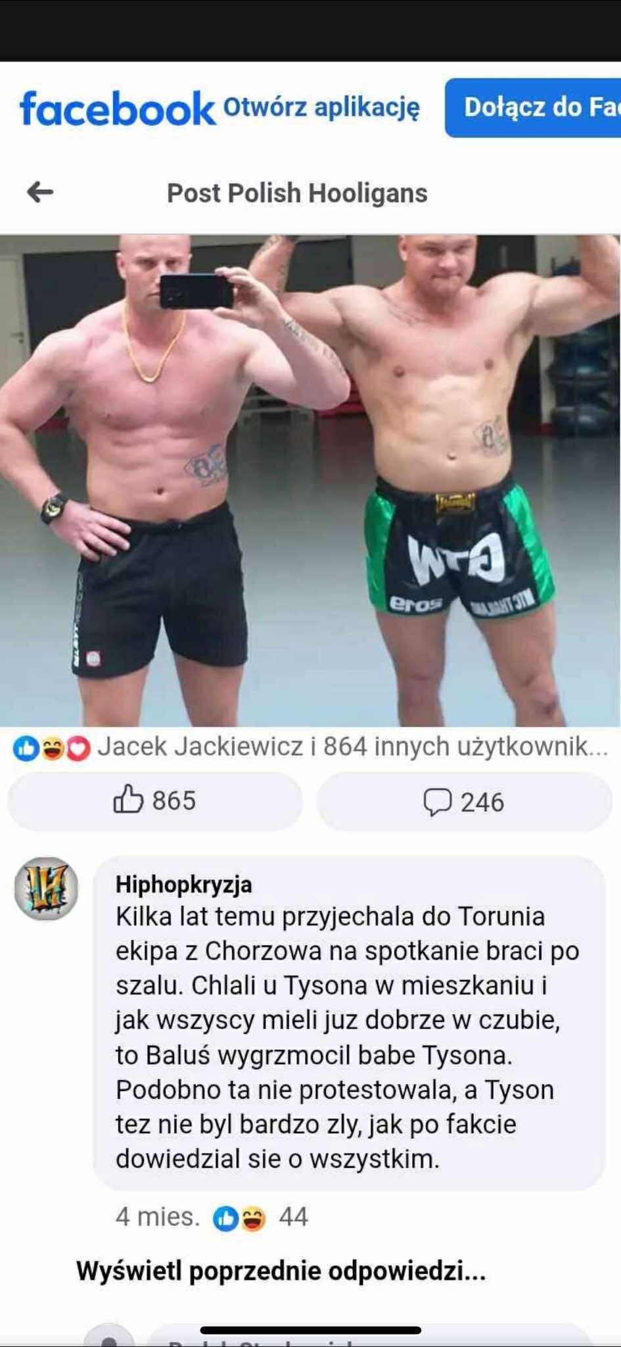Tap the Post Polish Hooligans title

pos(297,193)
